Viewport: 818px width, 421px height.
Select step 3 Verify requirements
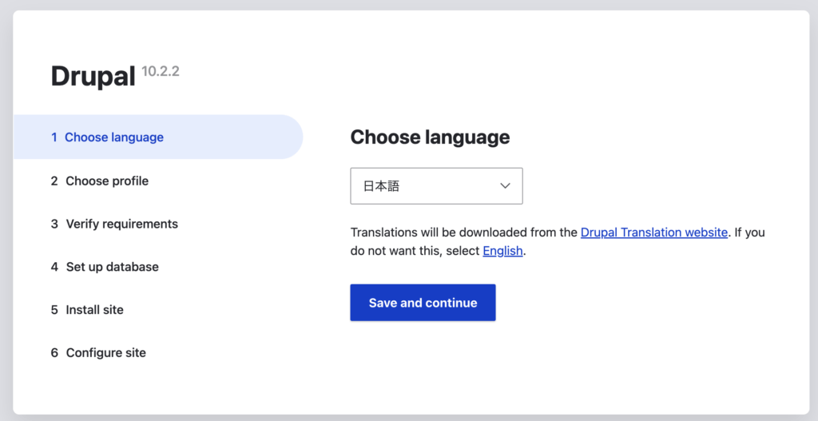coord(114,224)
